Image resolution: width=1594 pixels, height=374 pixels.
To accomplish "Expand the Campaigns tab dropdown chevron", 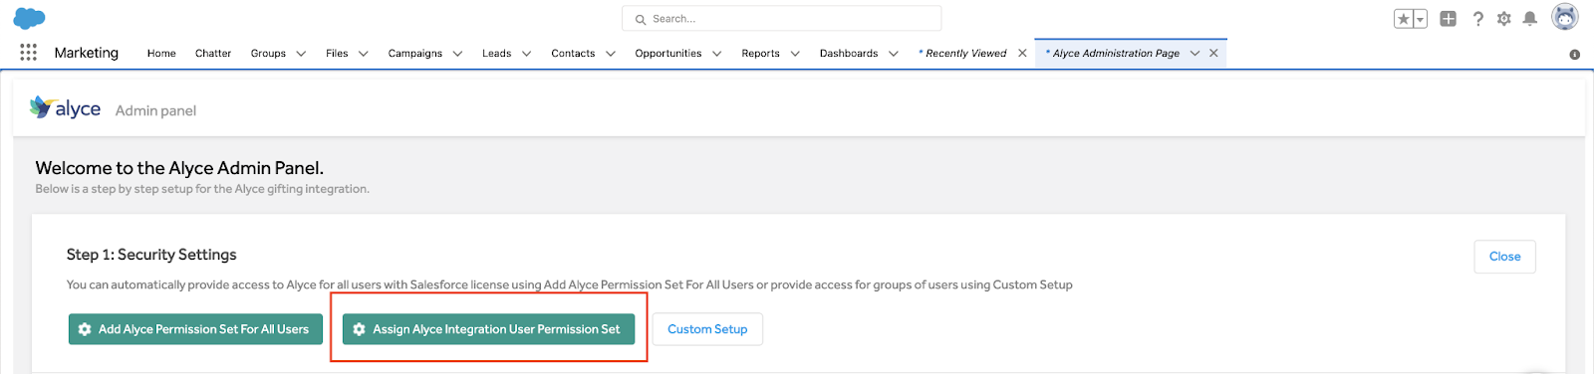I will click(x=457, y=54).
